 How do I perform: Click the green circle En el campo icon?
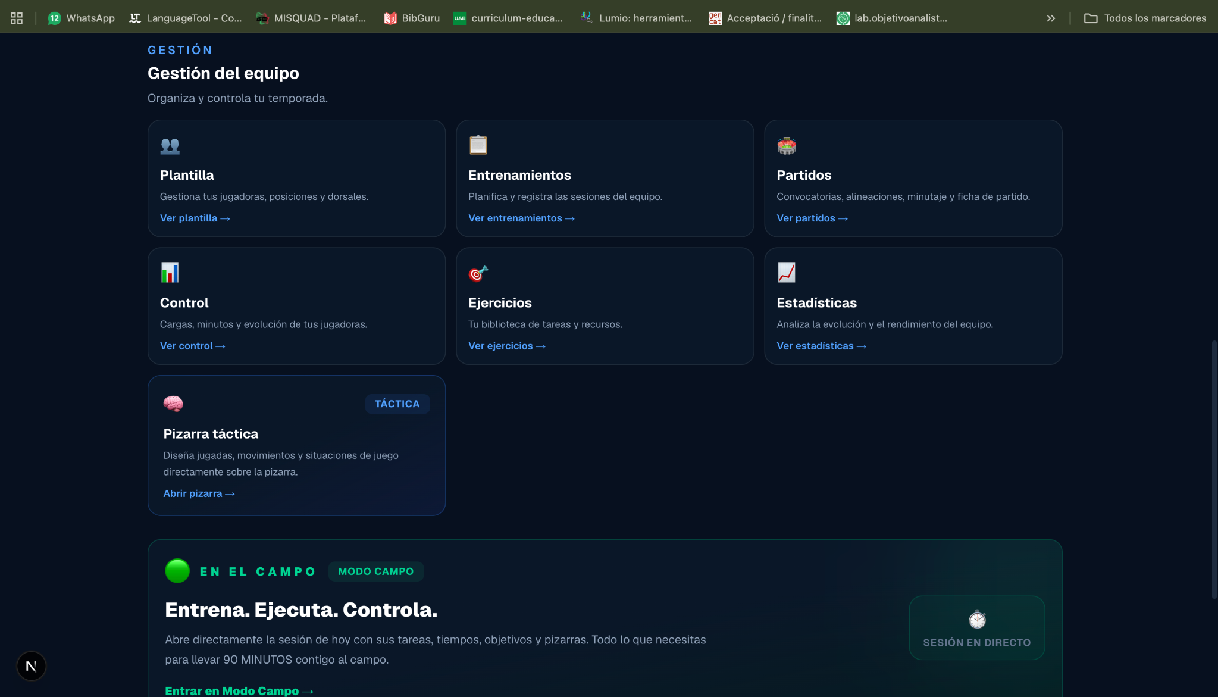(x=177, y=571)
